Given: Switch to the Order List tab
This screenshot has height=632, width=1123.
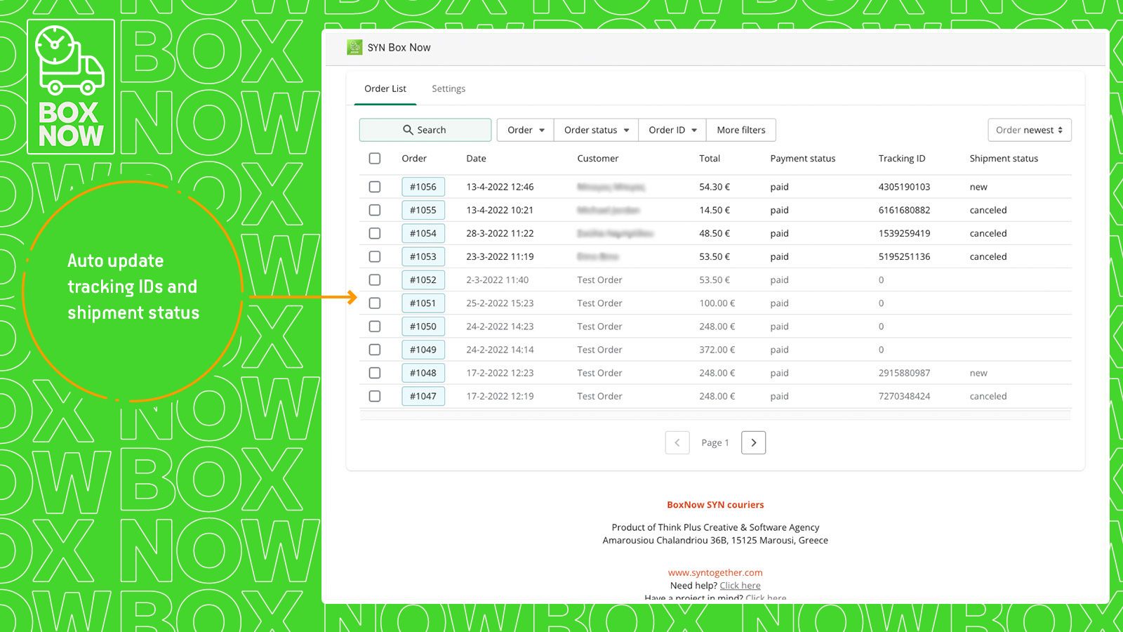Looking at the screenshot, I should (385, 88).
